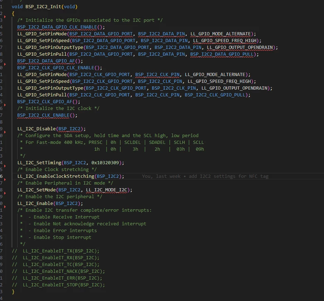324x301 pixels.
Task: Click the 'Initialize the I2C clock' comment
Action: [58, 108]
